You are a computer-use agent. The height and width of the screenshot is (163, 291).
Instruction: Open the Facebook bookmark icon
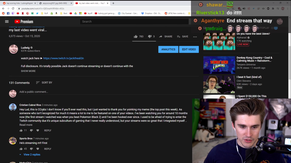tap(8, 13)
